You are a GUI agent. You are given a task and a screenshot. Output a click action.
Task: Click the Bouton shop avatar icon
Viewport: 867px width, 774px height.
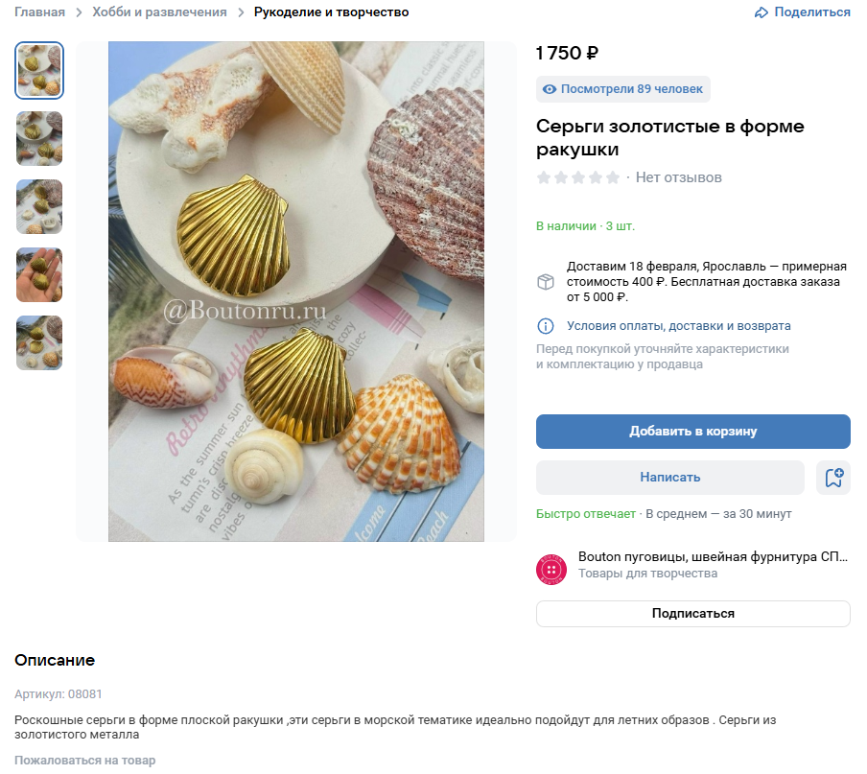pos(551,570)
